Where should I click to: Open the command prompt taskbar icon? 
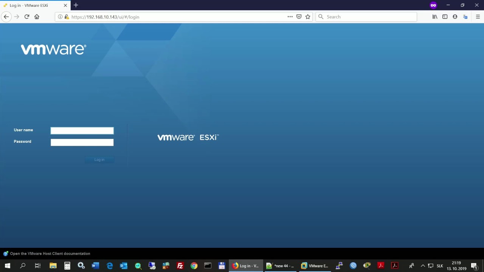point(208,266)
